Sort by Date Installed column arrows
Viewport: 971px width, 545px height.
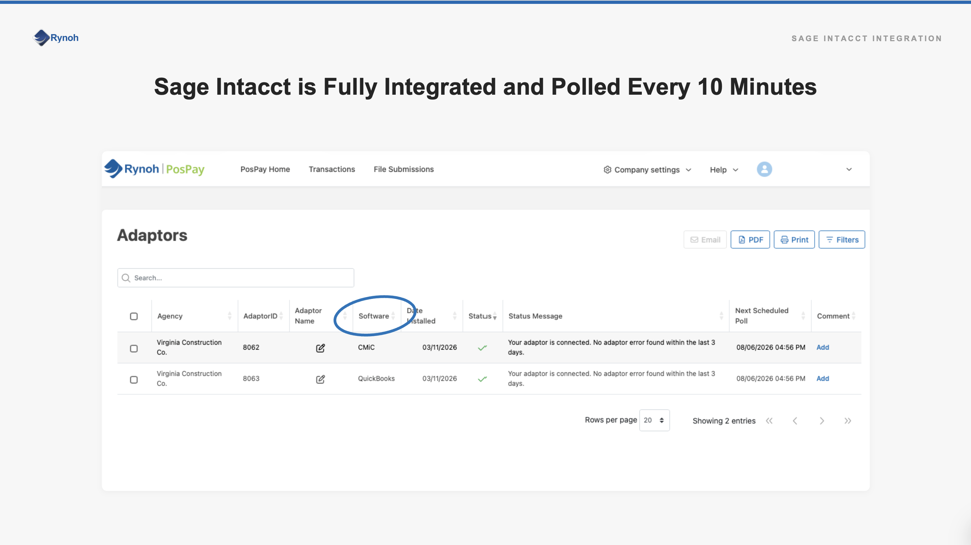[x=455, y=316]
